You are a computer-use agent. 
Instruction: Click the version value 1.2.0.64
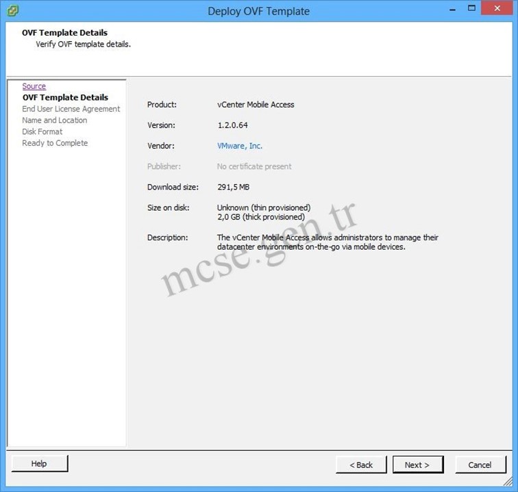tap(232, 125)
